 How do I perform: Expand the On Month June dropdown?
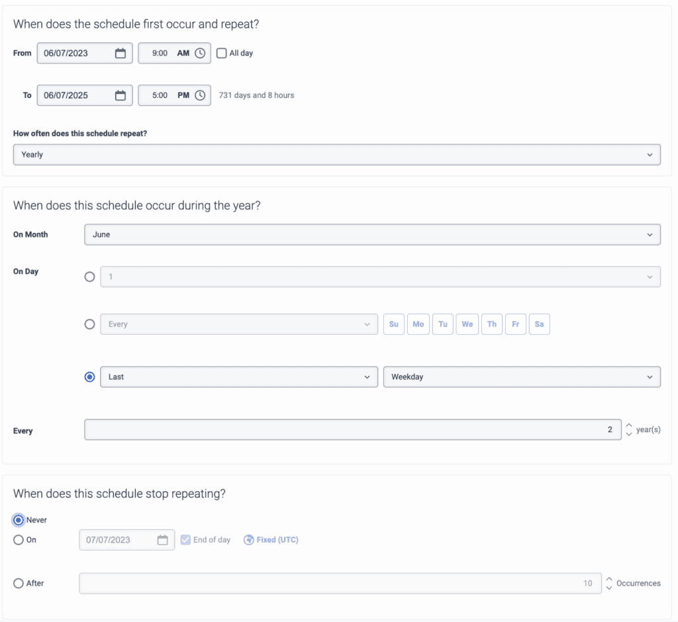tap(372, 234)
